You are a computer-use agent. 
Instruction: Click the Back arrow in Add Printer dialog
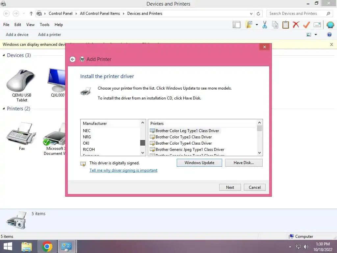pos(73,59)
